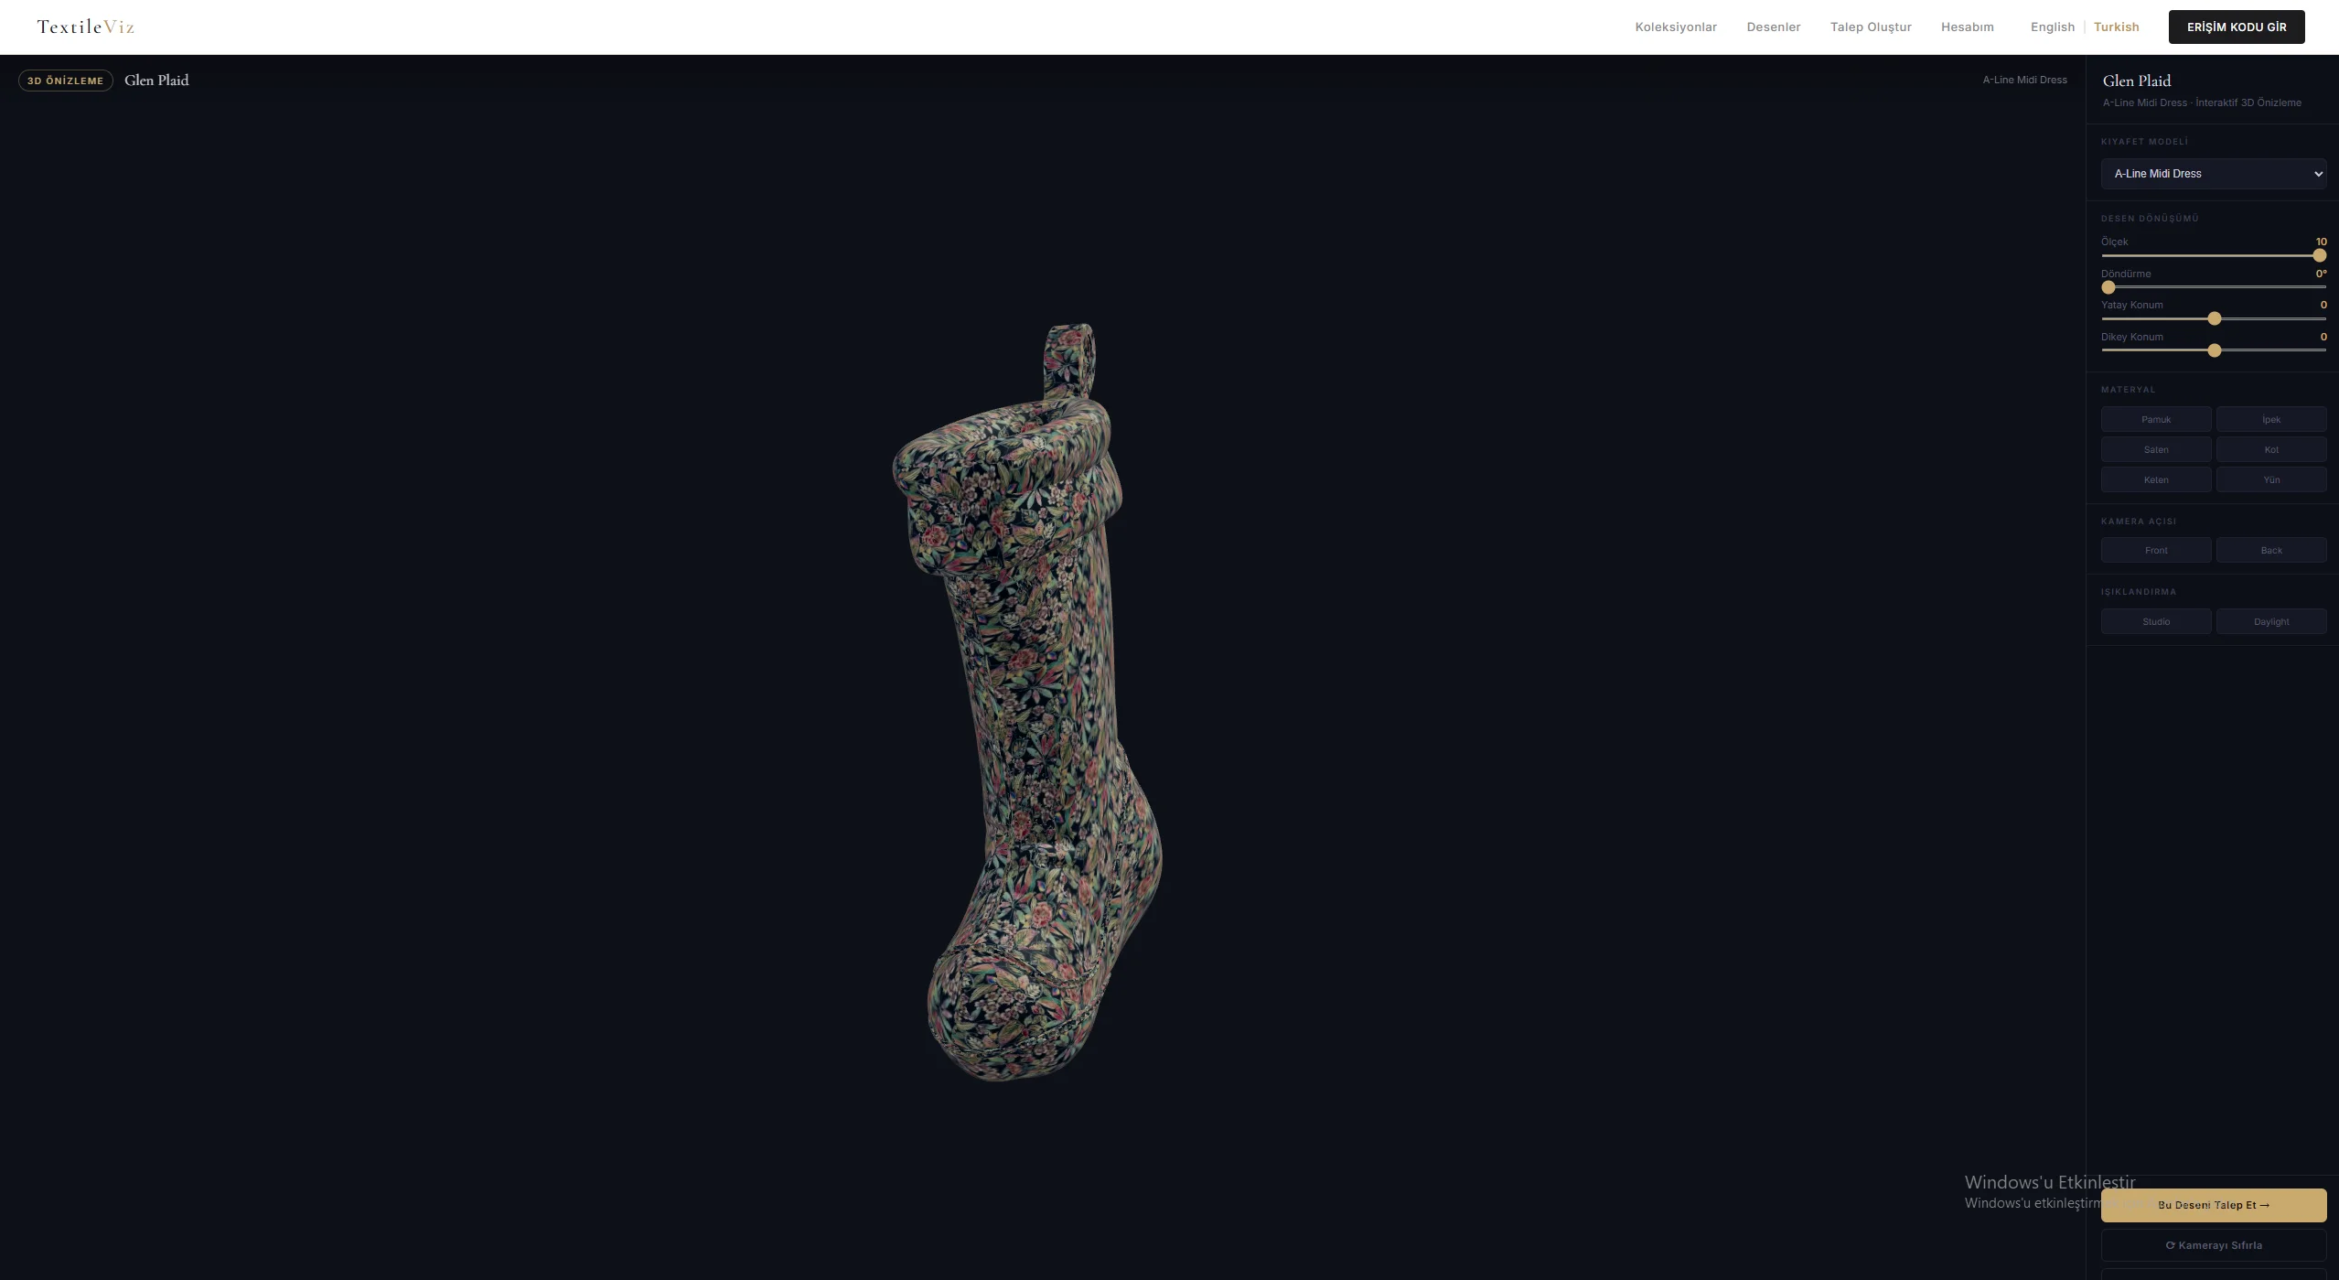The image size is (2339, 1280).
Task: Click the Döndürme slider handle
Action: click(x=2108, y=287)
